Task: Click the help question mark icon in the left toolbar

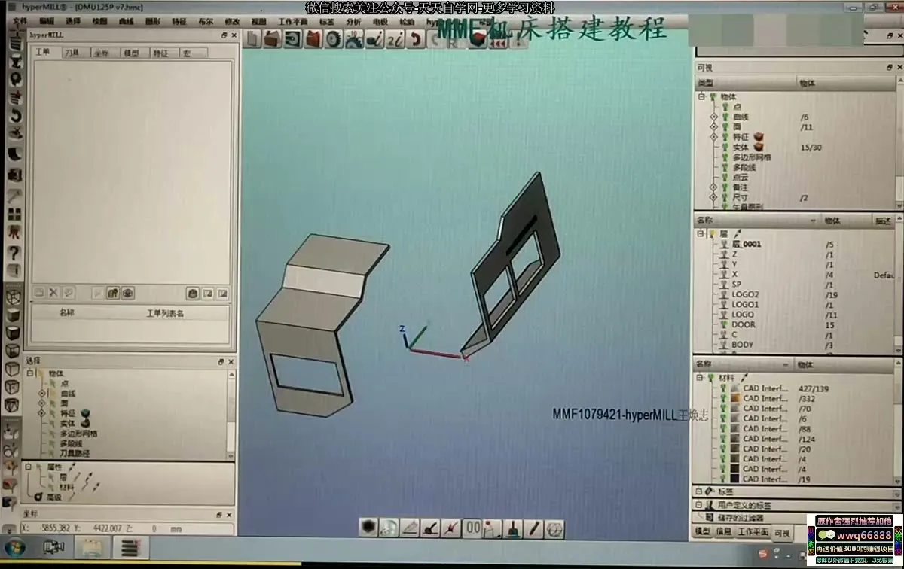Action: (x=14, y=253)
